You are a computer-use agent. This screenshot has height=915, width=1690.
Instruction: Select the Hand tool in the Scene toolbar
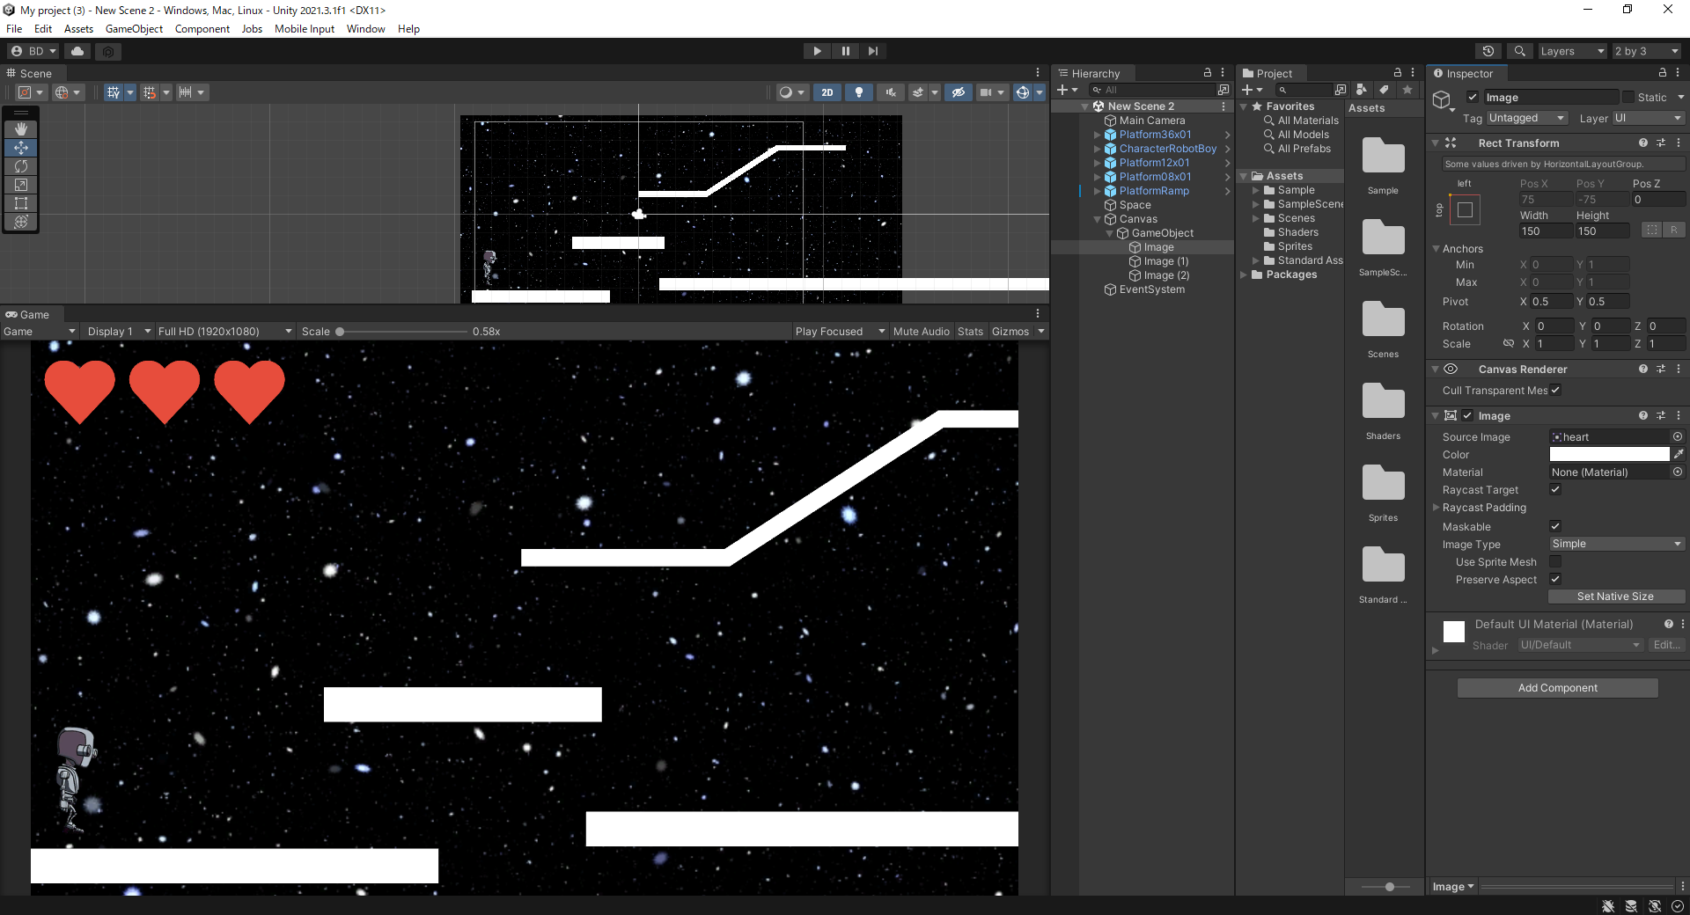point(20,129)
